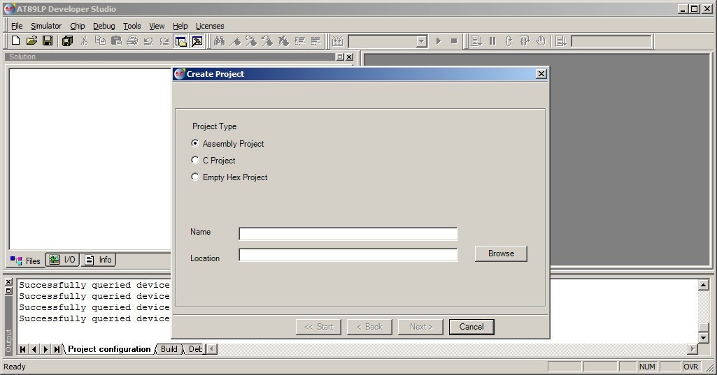The height and width of the screenshot is (375, 717).
Task: Open the Help menu
Action: click(180, 26)
